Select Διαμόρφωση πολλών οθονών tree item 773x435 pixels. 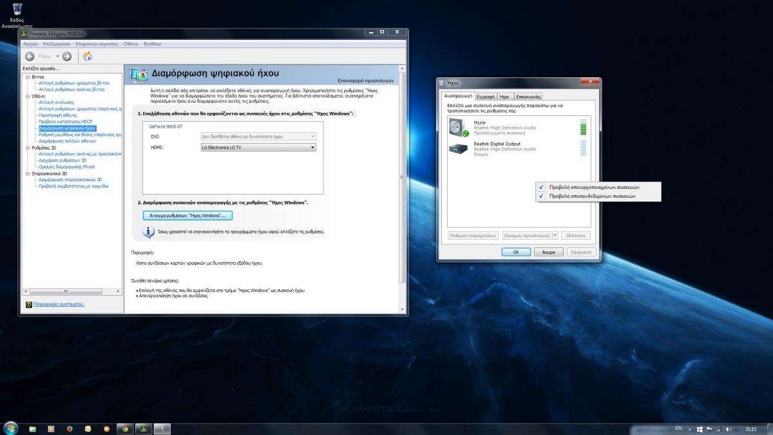pos(68,141)
